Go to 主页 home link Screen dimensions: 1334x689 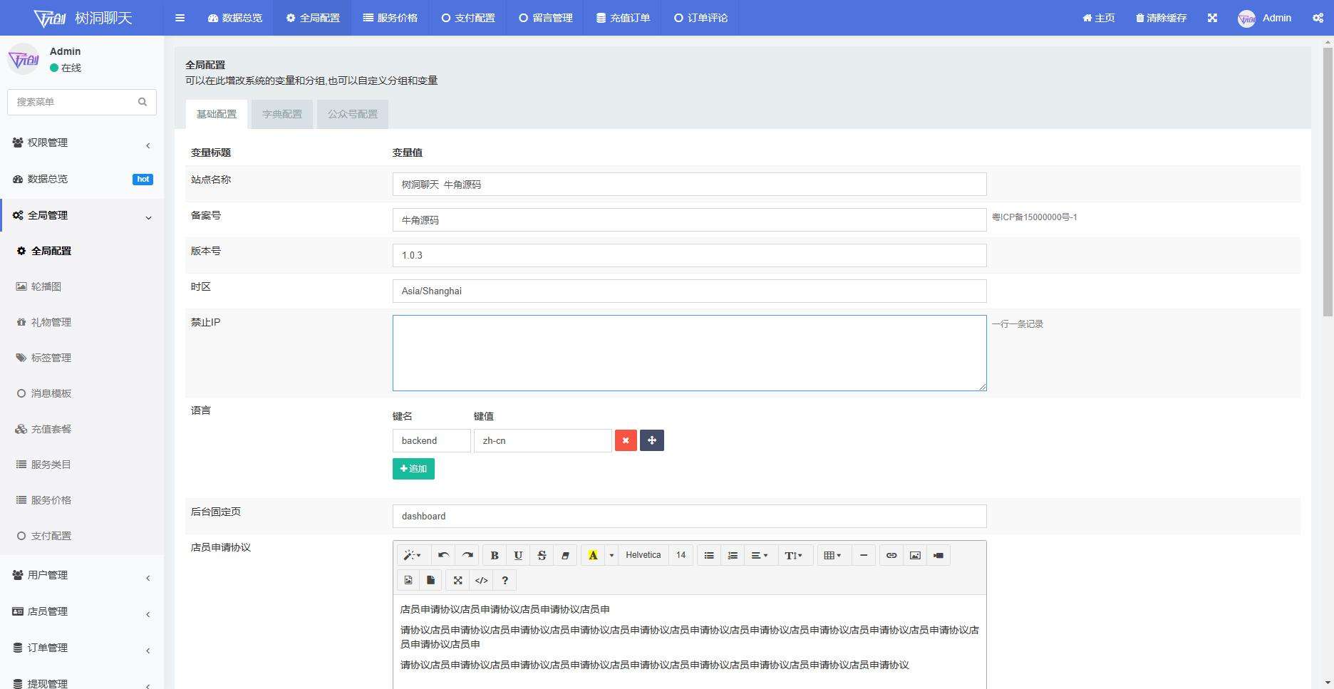(x=1098, y=18)
